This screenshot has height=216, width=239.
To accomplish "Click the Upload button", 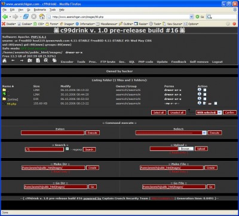I will pyautogui.click(x=201, y=149).
